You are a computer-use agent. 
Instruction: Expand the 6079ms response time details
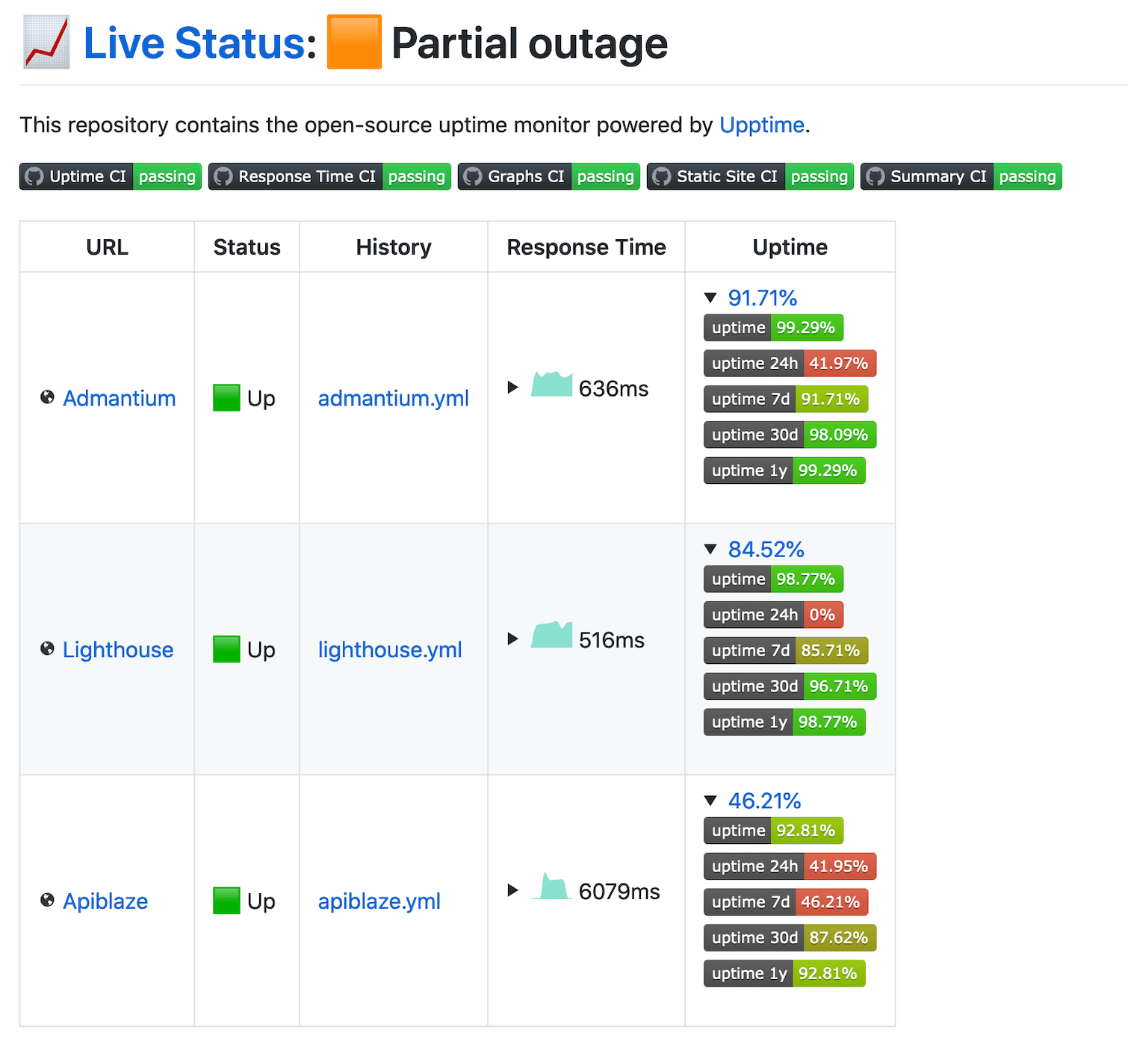(512, 890)
